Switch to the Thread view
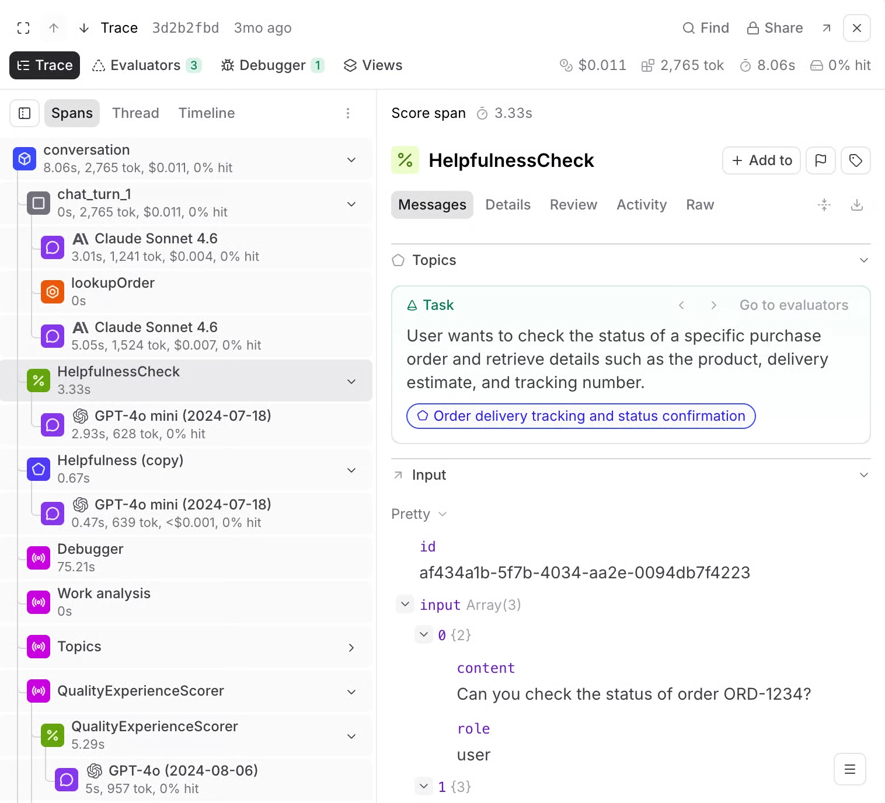The width and height of the screenshot is (885, 803). point(135,113)
